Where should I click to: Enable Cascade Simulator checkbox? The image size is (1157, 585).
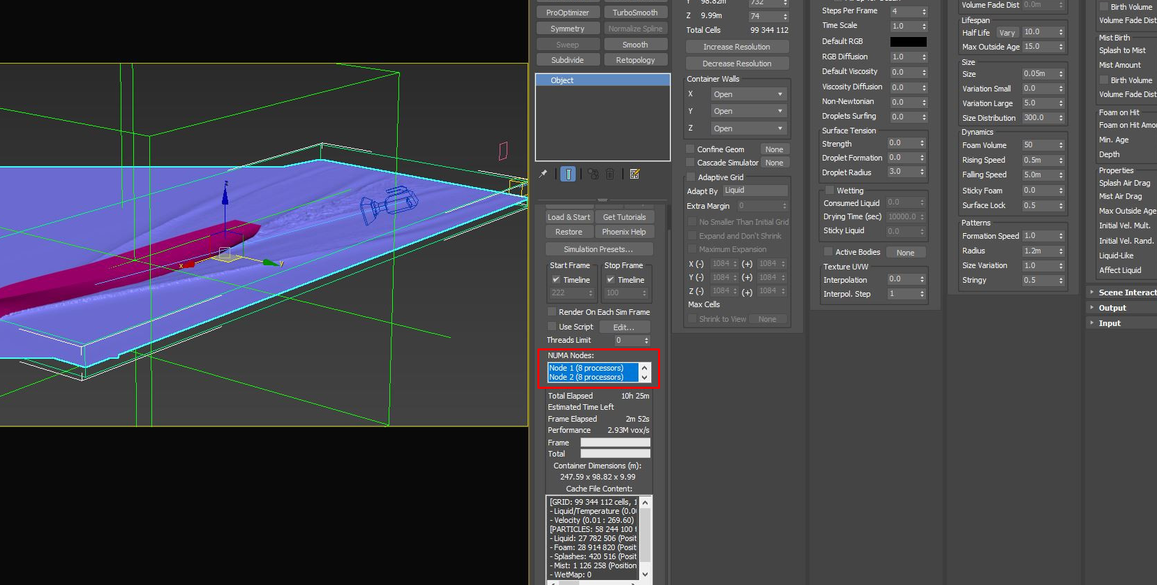(690, 162)
